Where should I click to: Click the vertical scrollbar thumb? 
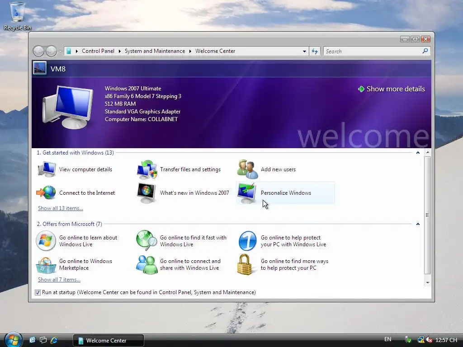(x=427, y=215)
